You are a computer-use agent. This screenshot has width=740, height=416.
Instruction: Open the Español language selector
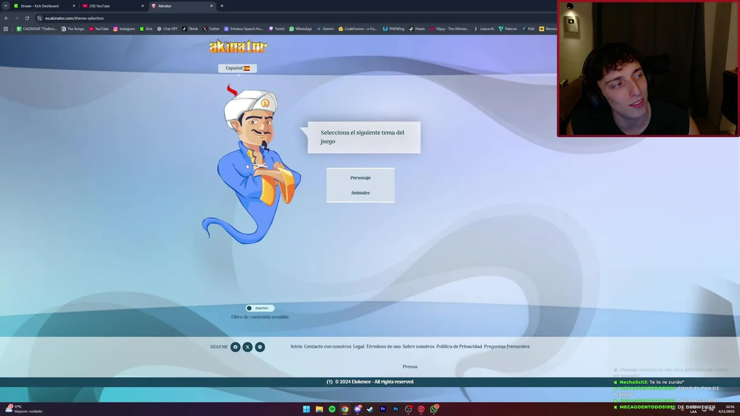(x=237, y=68)
